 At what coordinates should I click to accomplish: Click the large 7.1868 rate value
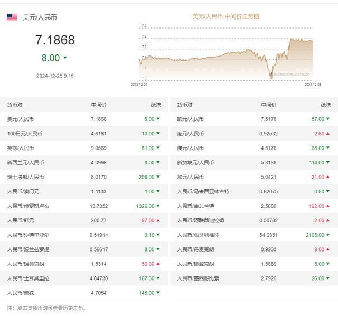(x=55, y=40)
